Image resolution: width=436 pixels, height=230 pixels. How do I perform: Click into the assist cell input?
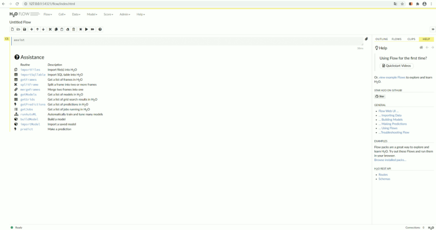[x=187, y=41]
